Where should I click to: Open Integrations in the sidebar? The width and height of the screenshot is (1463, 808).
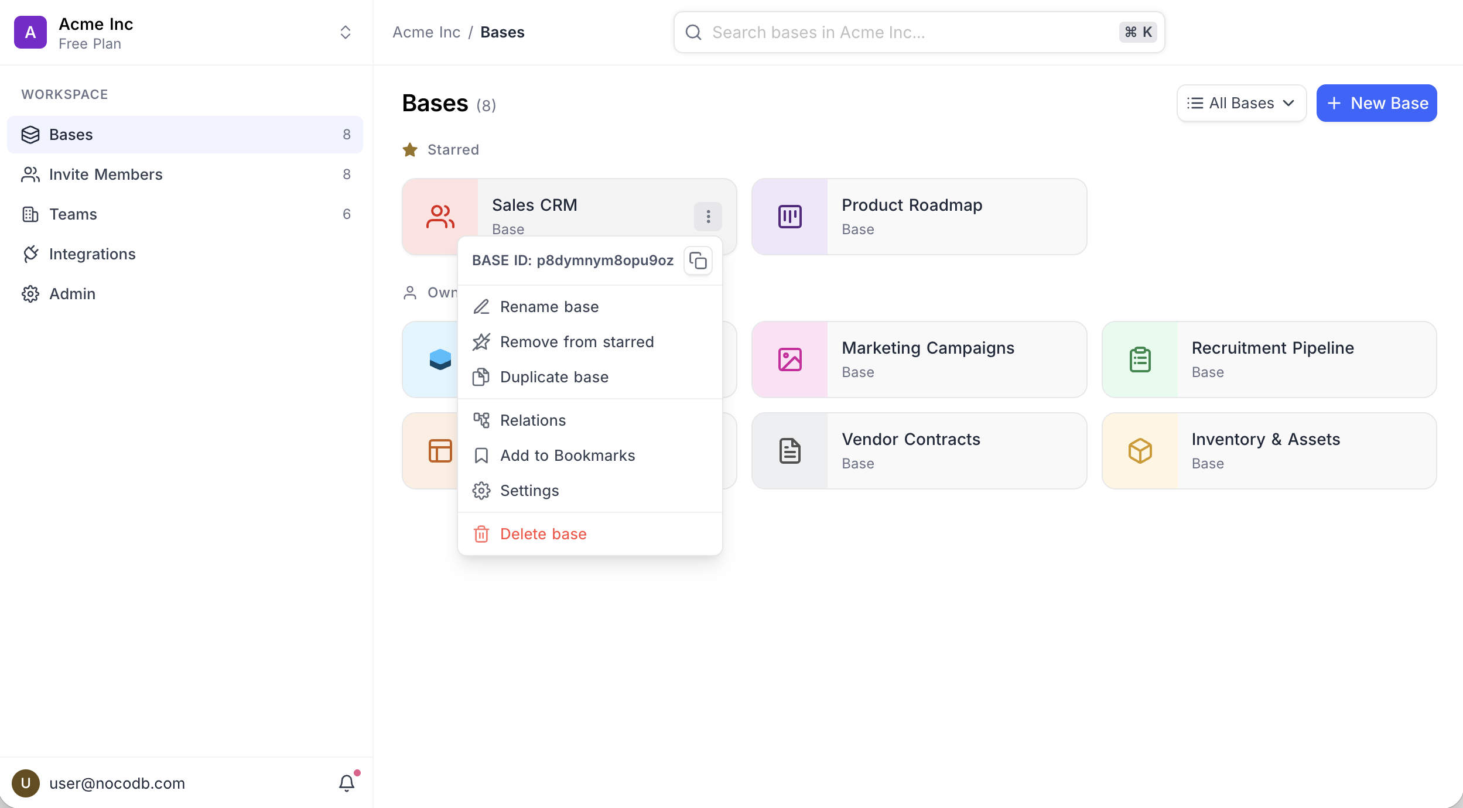pyautogui.click(x=185, y=254)
